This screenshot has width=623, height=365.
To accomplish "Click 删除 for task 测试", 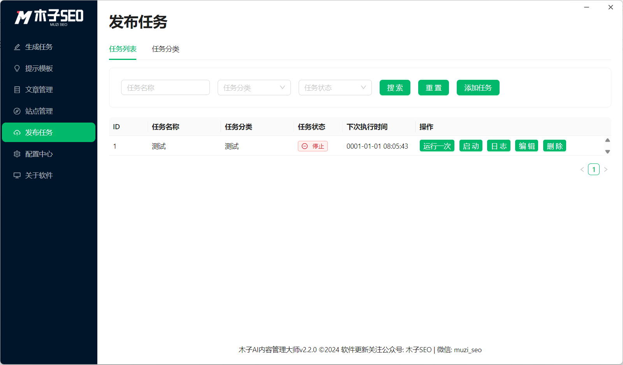I will coord(554,146).
